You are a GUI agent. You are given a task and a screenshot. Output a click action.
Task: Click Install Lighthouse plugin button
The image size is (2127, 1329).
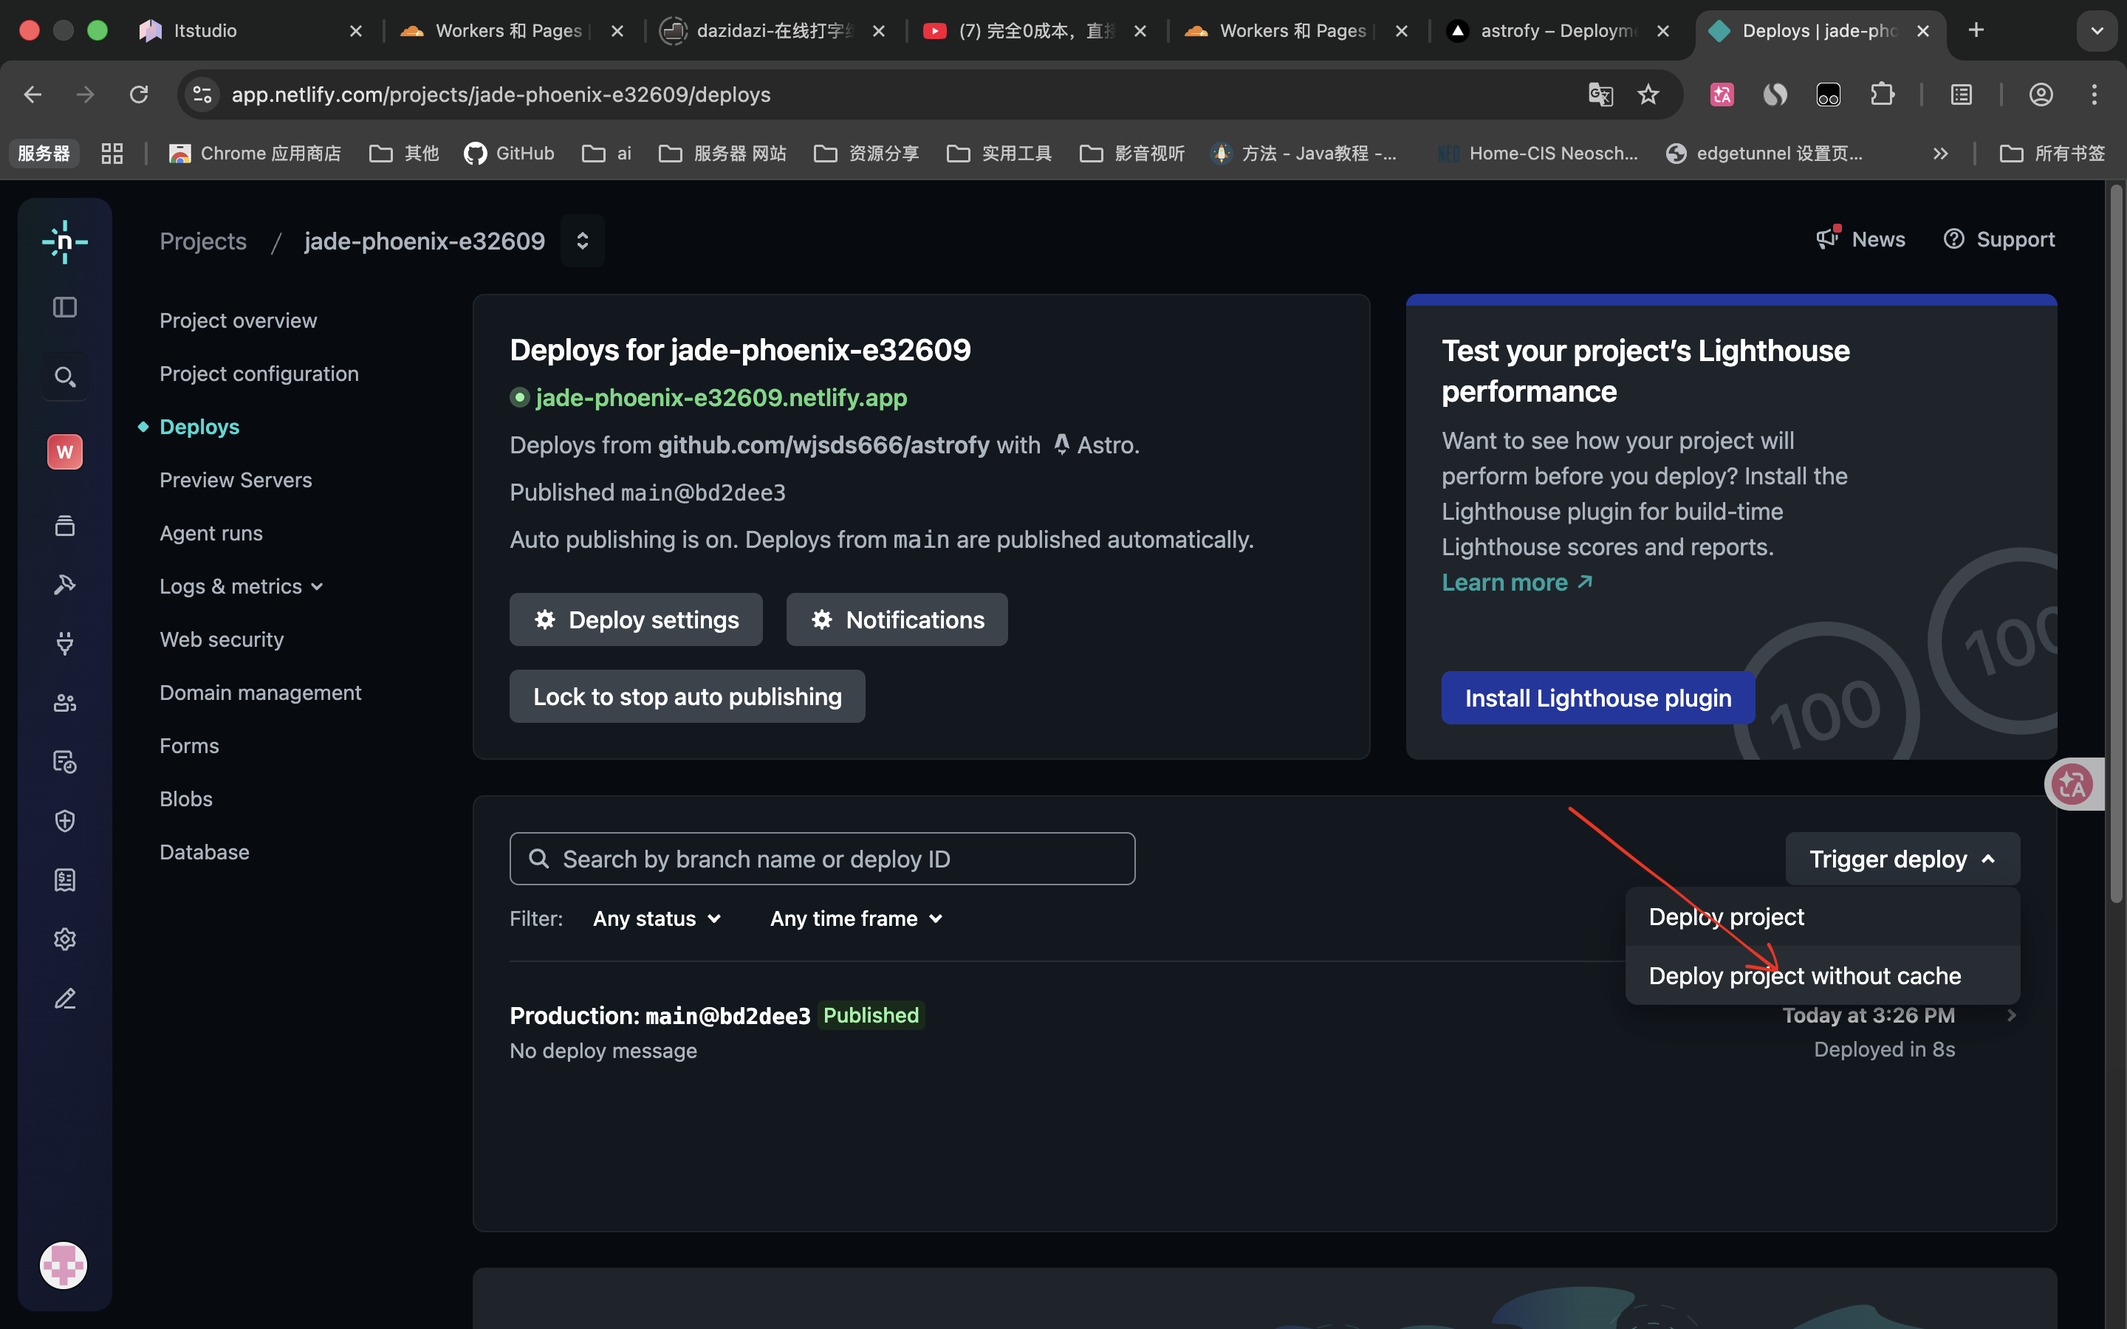pos(1598,698)
